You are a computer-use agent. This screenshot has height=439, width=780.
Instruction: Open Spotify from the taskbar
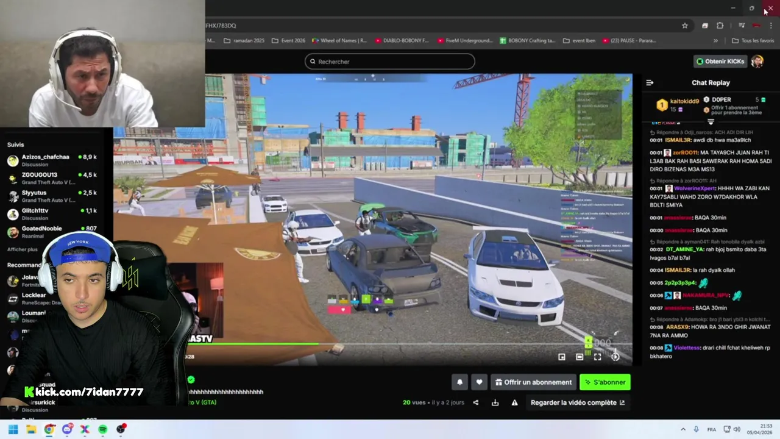click(102, 429)
